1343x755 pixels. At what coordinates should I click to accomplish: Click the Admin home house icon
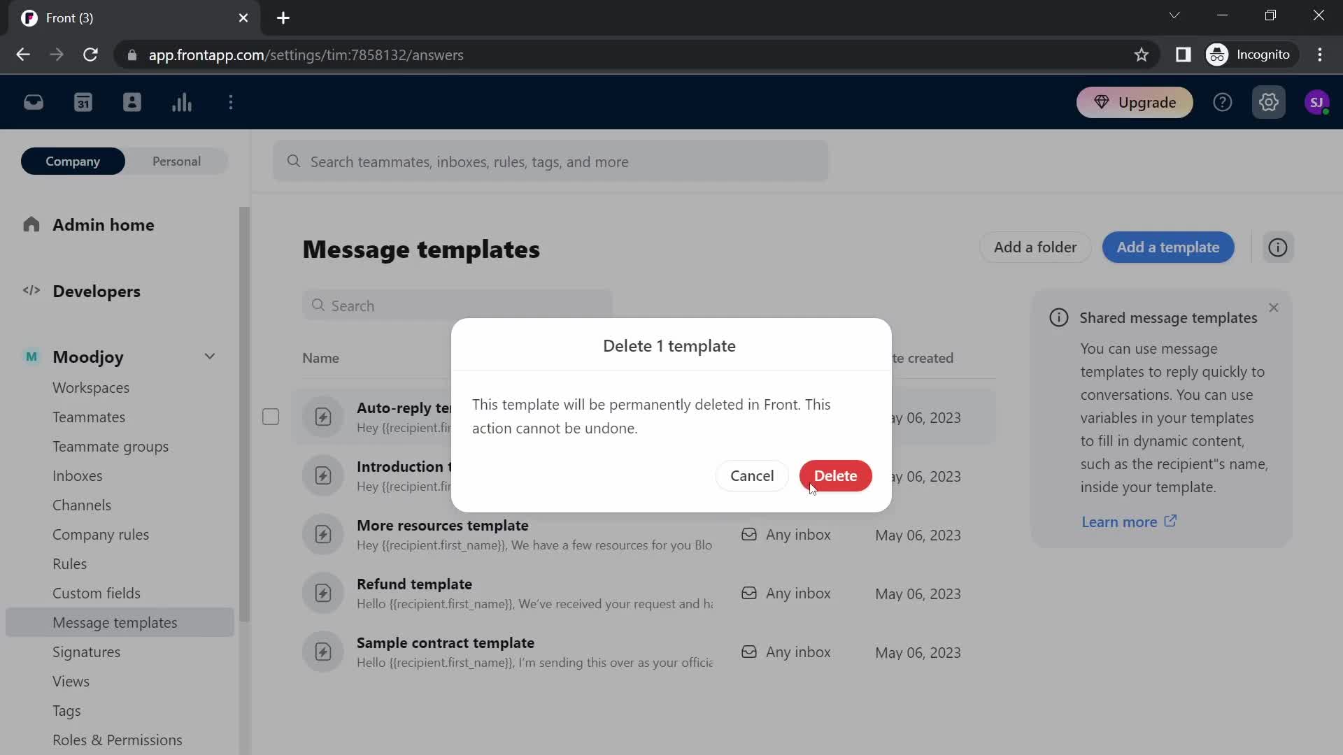(x=31, y=224)
